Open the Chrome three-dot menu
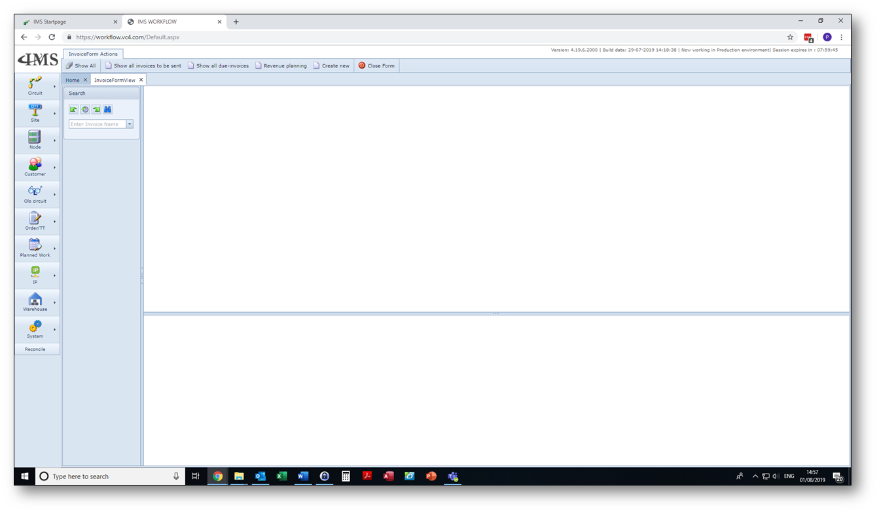 coord(842,37)
